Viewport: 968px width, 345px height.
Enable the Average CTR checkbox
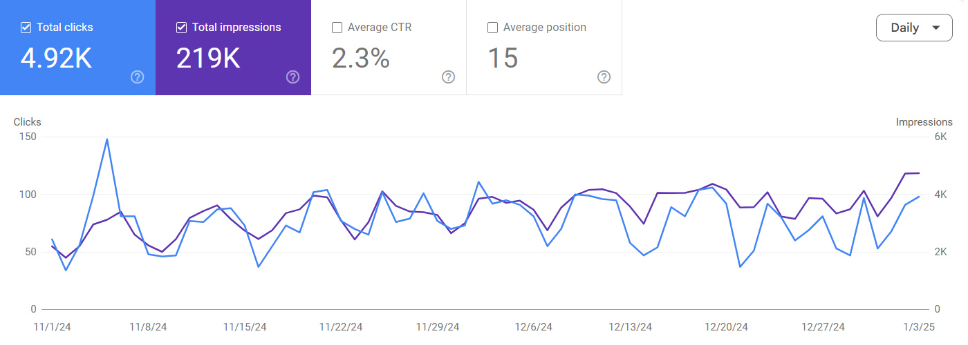point(337,28)
